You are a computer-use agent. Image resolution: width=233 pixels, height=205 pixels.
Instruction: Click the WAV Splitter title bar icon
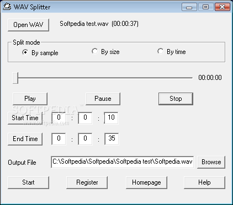[7, 7]
